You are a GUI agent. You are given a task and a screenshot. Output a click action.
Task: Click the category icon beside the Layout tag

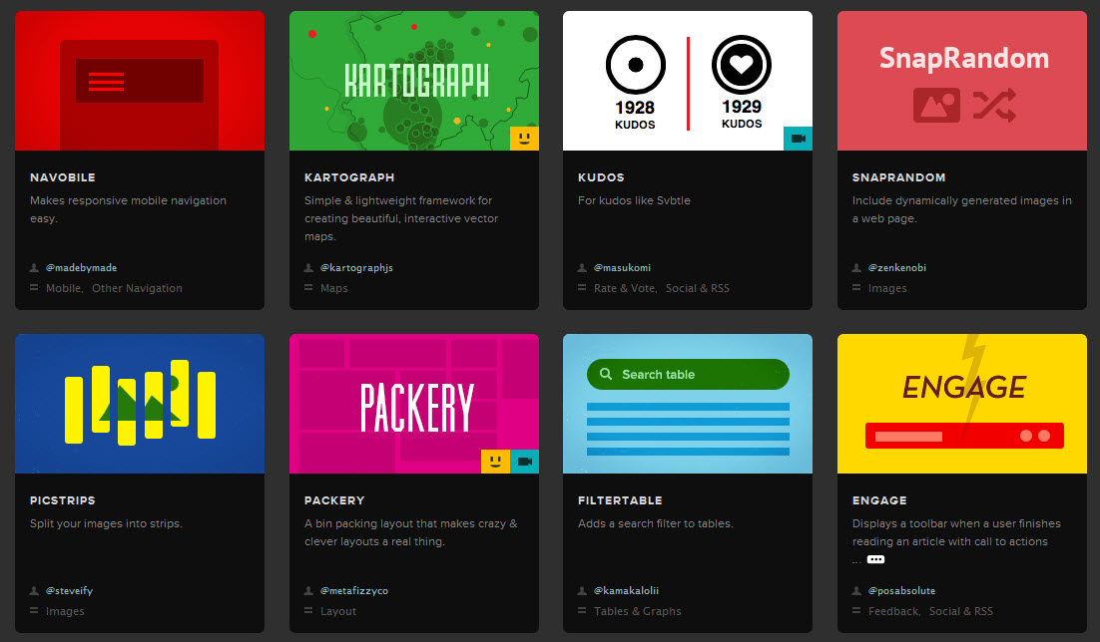tap(307, 611)
